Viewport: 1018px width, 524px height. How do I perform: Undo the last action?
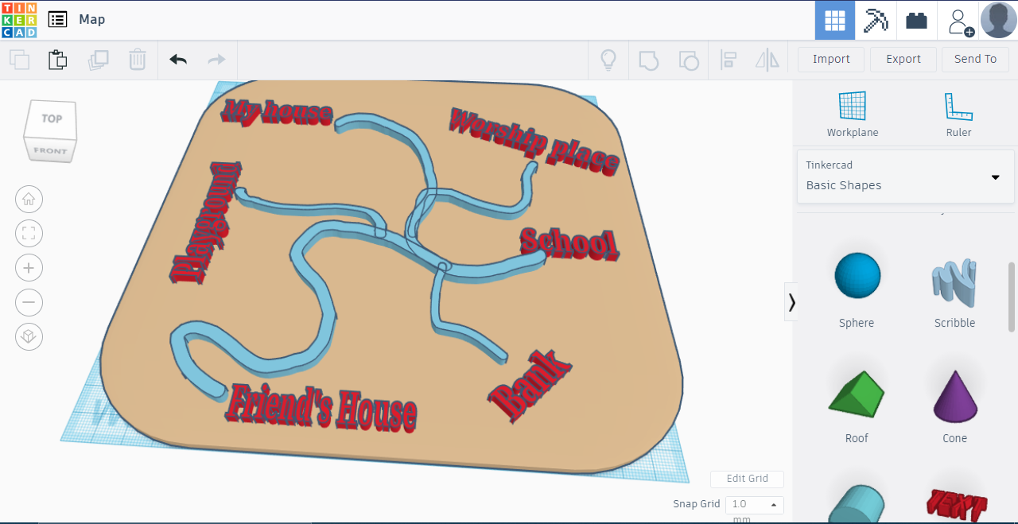point(177,59)
